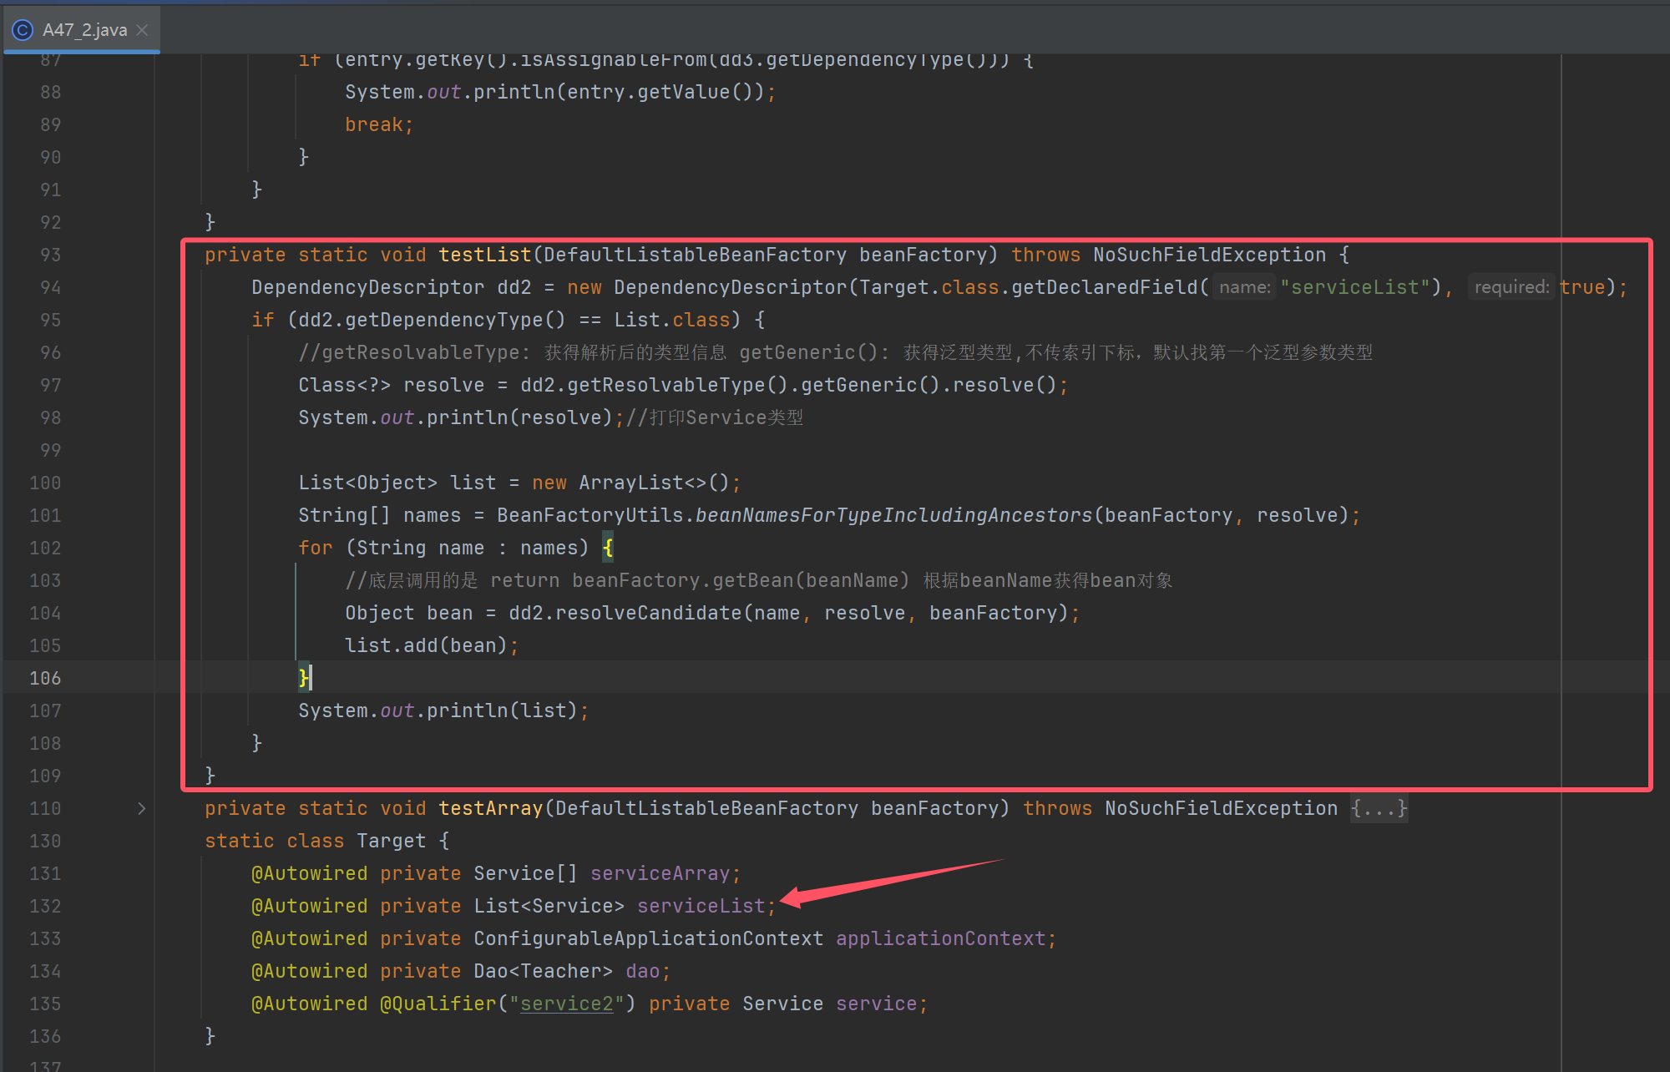Click the serviceArray field on line 131
Image resolution: width=1670 pixels, height=1072 pixels.
click(660, 873)
